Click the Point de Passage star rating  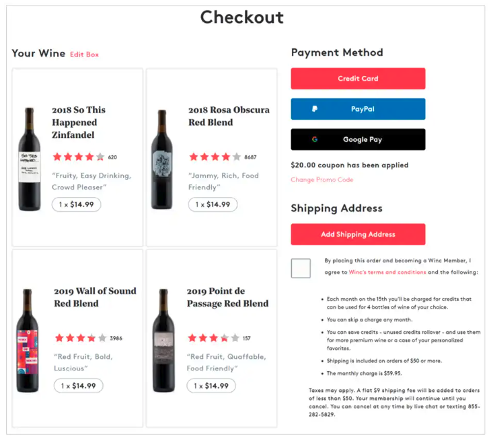pos(214,338)
